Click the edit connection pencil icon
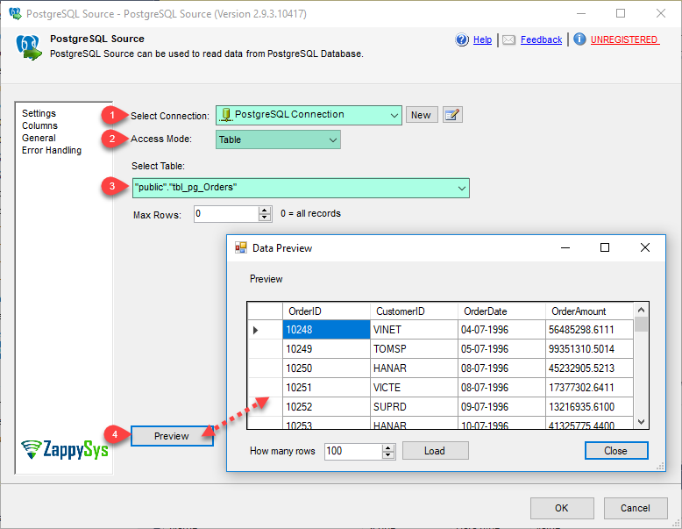 [x=452, y=115]
